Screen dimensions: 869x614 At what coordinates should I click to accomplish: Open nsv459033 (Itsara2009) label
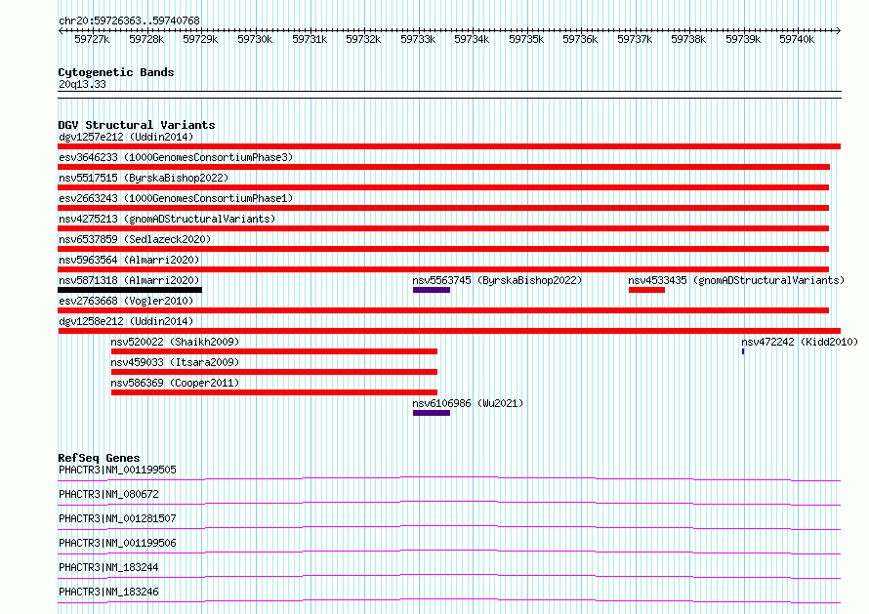coord(175,362)
